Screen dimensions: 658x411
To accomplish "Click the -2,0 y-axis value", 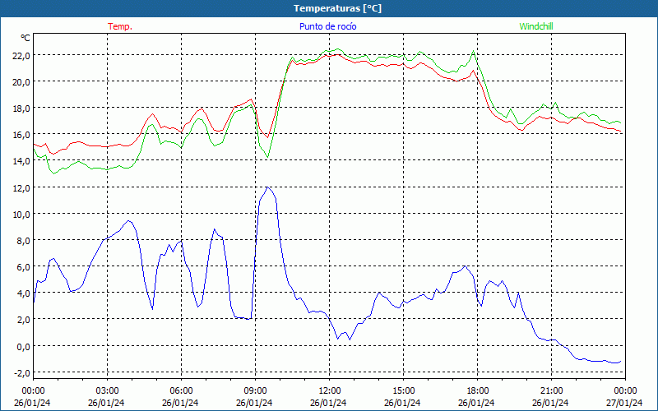I will click(21, 373).
